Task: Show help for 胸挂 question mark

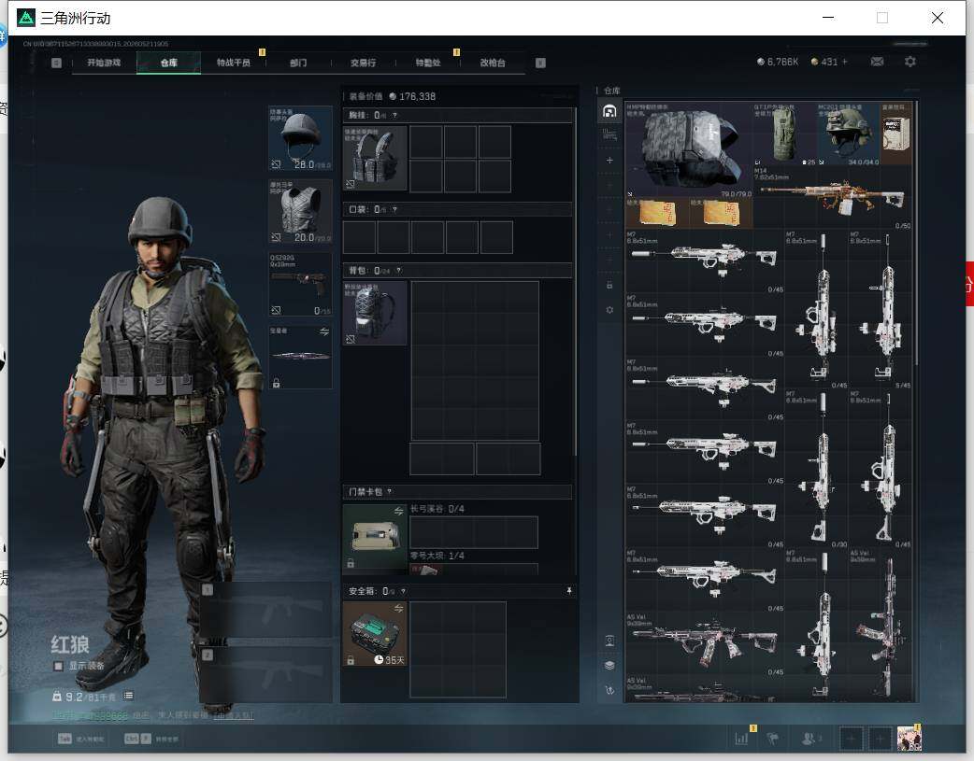Action: pyautogui.click(x=394, y=115)
